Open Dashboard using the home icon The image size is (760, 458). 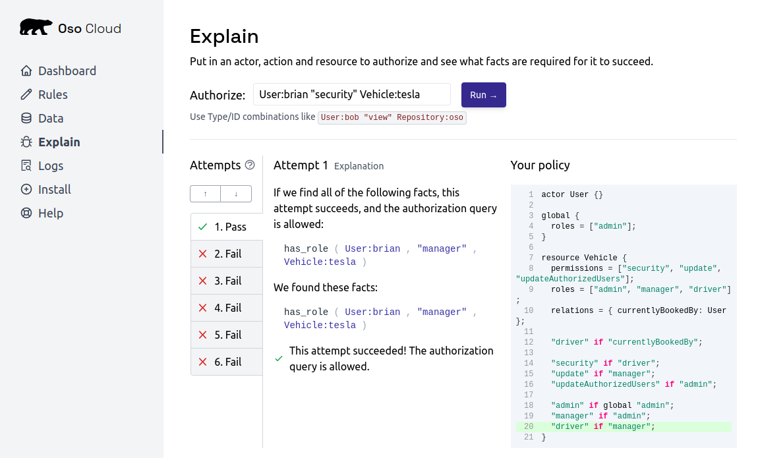(x=26, y=71)
